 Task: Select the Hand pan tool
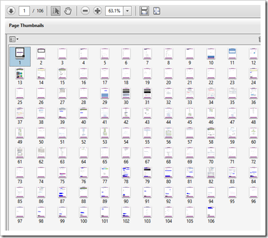tap(67, 11)
